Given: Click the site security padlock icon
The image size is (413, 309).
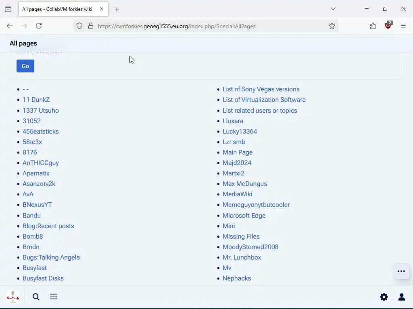Looking at the screenshot, I should click(91, 26).
